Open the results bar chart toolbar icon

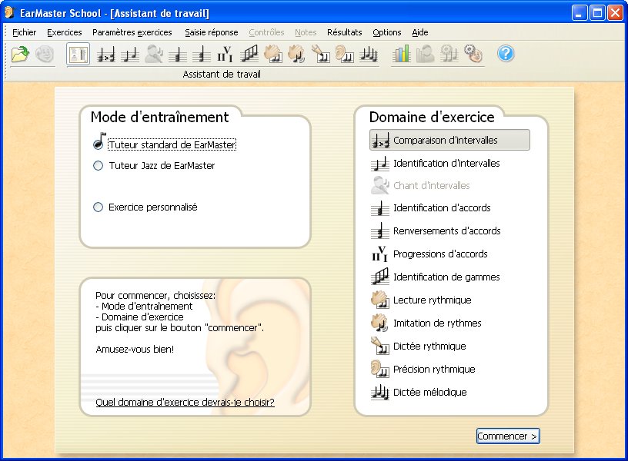[x=402, y=54]
